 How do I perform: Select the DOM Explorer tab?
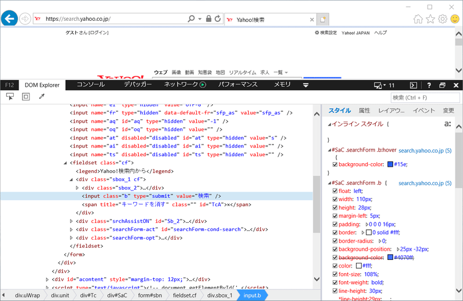click(x=42, y=85)
